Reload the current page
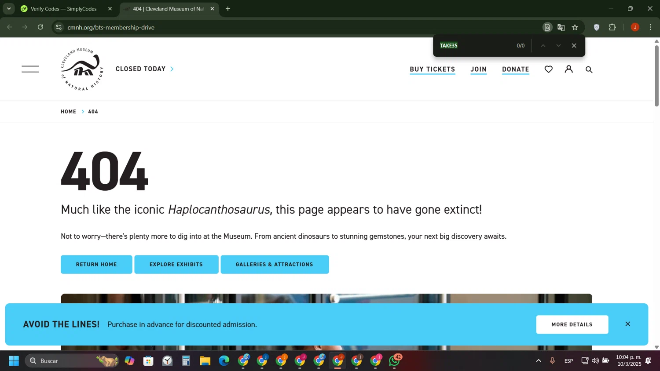Image resolution: width=660 pixels, height=371 pixels. [x=40, y=27]
